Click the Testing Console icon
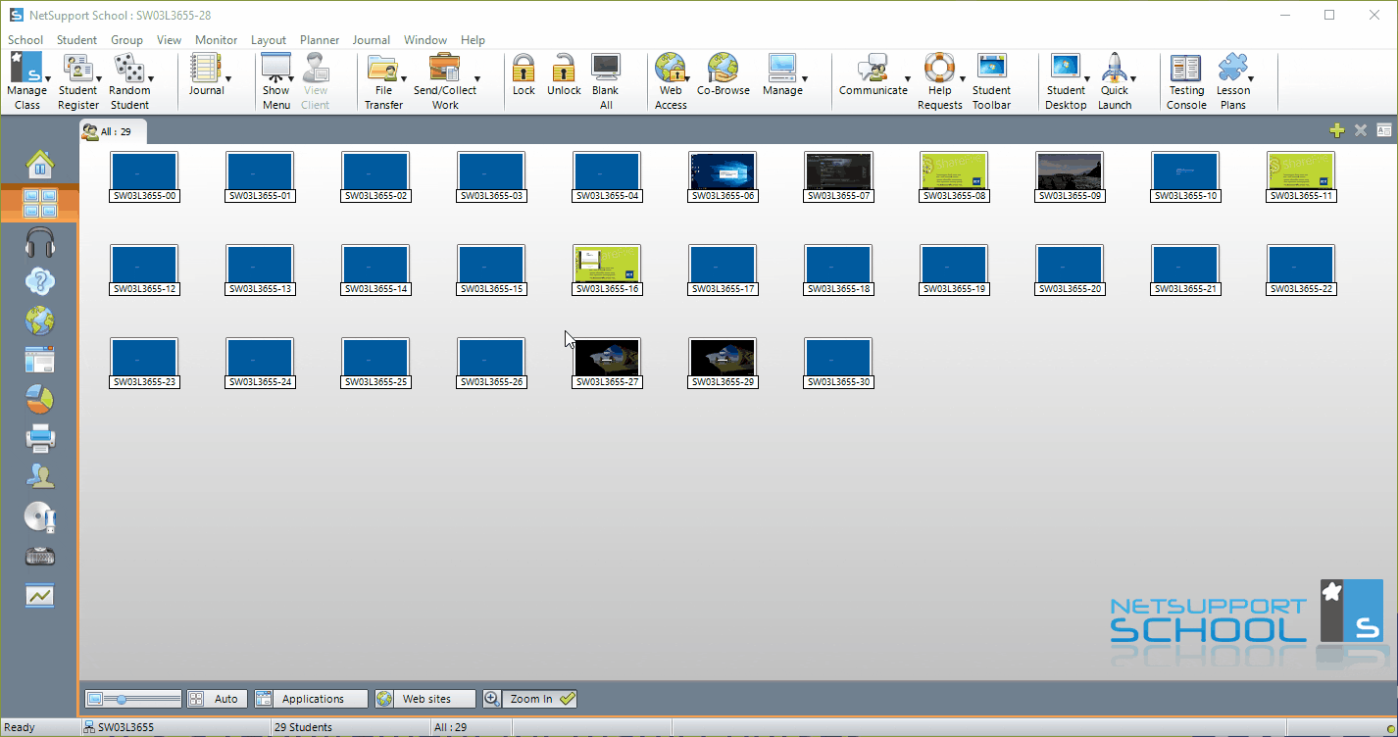This screenshot has width=1398, height=737. (x=1186, y=71)
